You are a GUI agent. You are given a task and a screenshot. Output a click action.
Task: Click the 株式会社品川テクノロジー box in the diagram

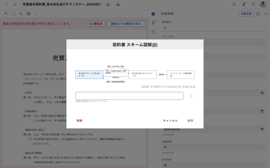(x=143, y=75)
